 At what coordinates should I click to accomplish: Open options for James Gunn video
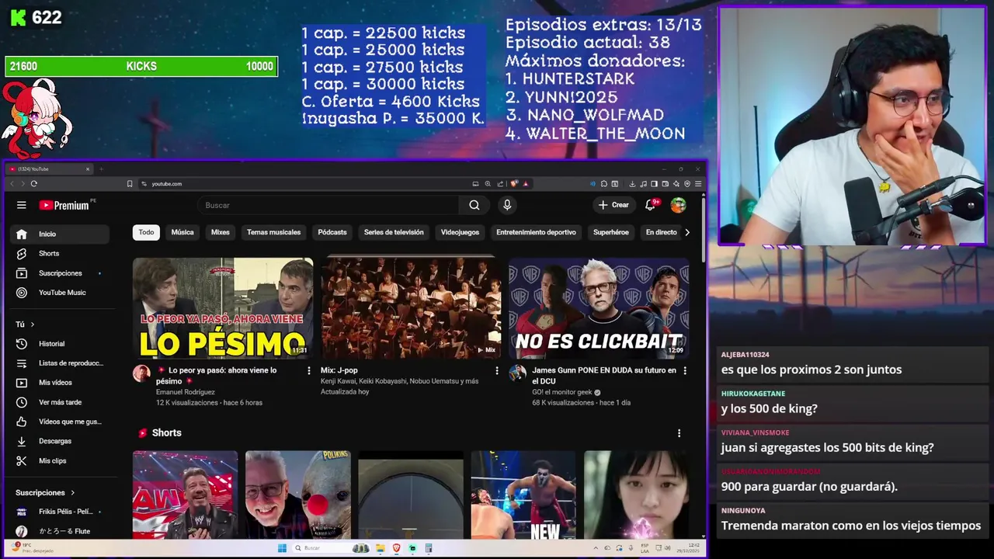[x=685, y=371]
